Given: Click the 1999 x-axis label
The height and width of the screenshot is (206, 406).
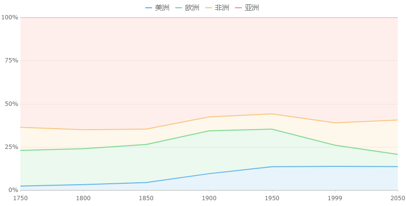Looking at the screenshot, I should [x=334, y=198].
